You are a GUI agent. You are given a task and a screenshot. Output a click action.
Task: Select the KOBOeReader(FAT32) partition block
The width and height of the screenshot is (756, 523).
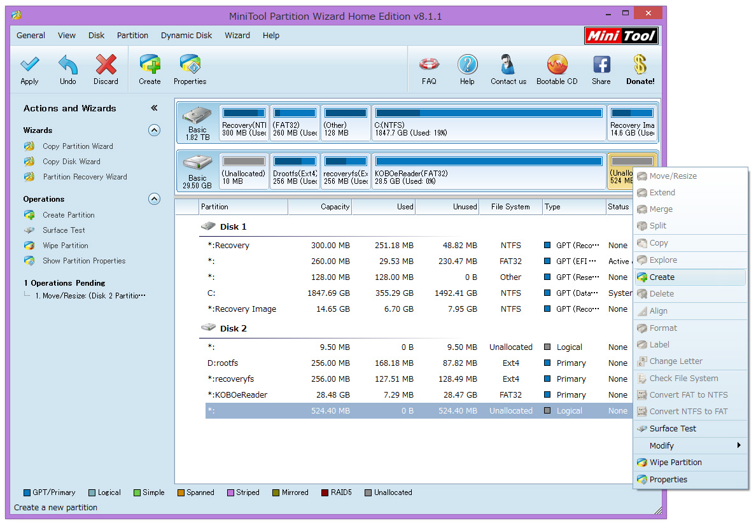(489, 171)
